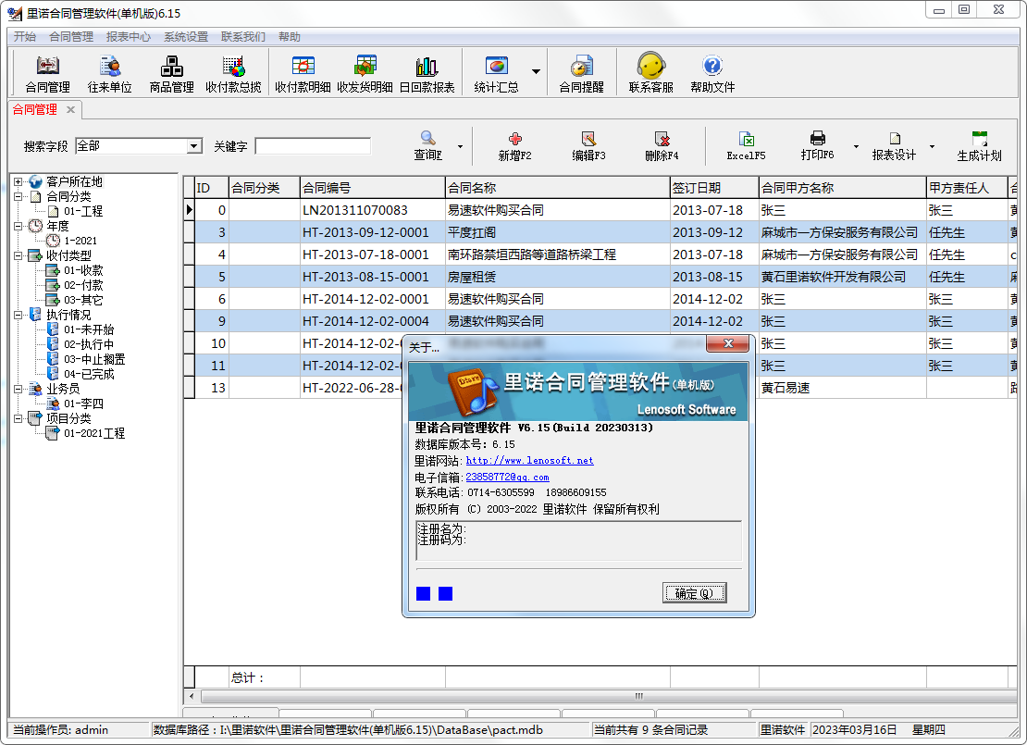The height and width of the screenshot is (745, 1027).
Task: Collapse the 项目分类 tree node
Action: point(19,418)
